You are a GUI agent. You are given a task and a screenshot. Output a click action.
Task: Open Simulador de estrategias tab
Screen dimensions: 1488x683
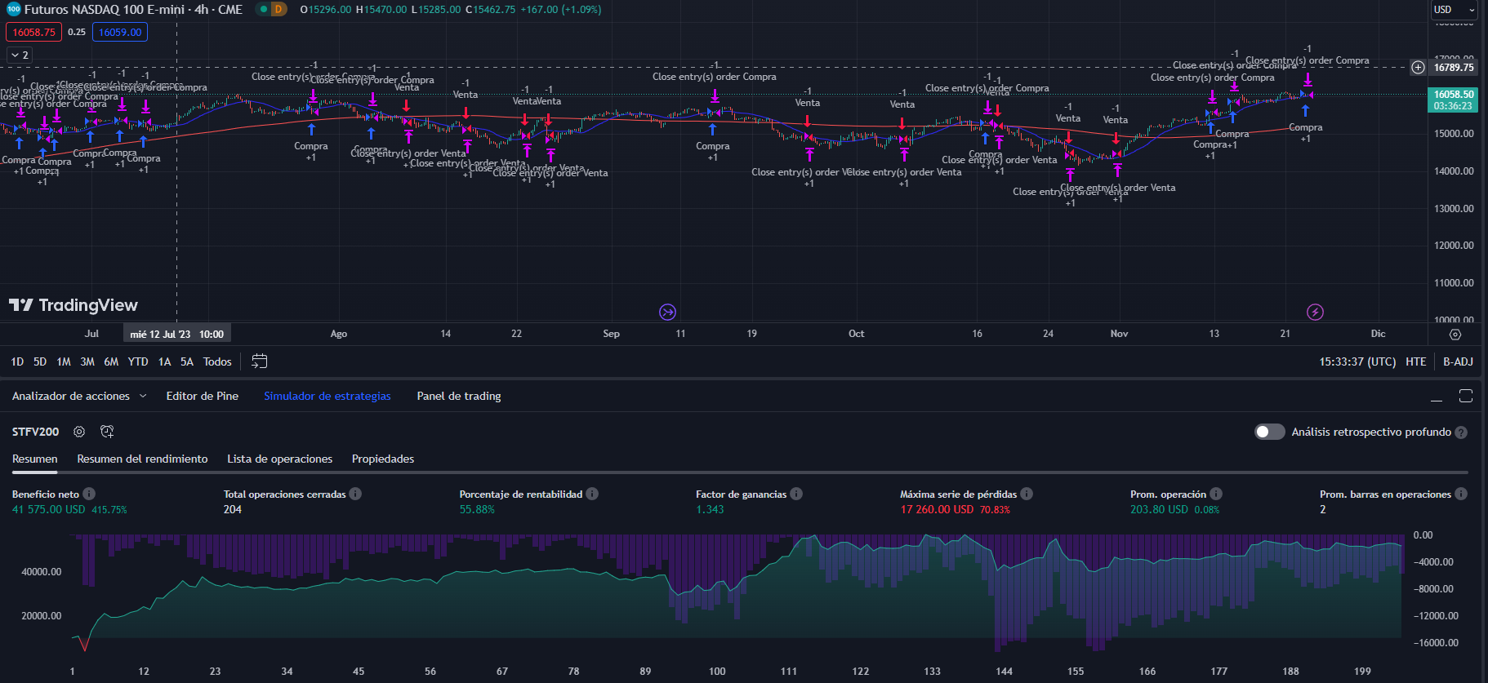tap(327, 396)
